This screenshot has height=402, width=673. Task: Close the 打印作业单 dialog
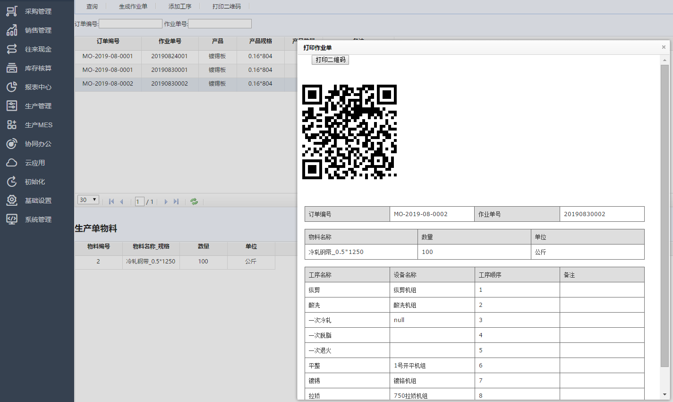click(664, 47)
